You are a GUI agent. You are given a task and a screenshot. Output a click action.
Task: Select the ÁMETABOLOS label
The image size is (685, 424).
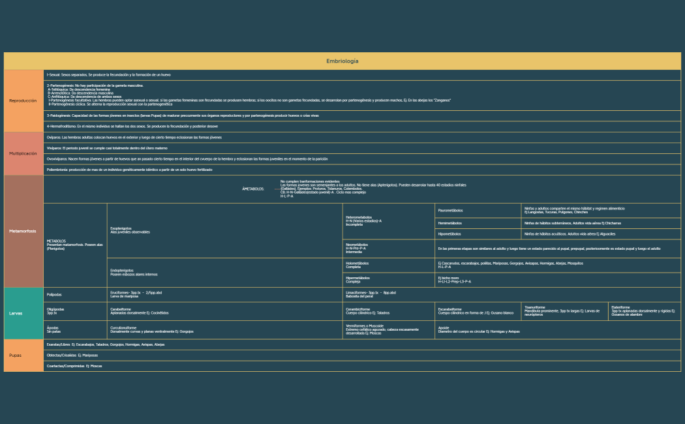[253, 189]
